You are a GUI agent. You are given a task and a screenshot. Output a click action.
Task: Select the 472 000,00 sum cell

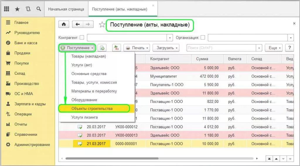click(x=207, y=76)
